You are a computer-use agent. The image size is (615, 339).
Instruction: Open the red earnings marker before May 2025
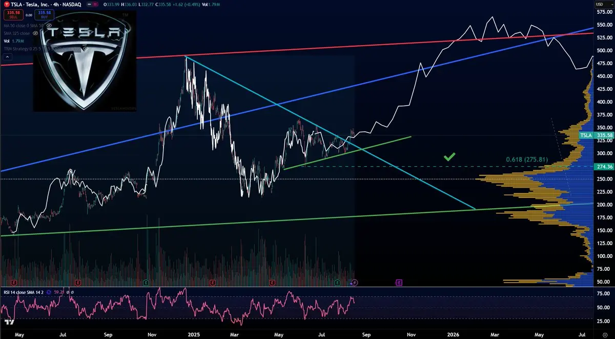[272, 282]
